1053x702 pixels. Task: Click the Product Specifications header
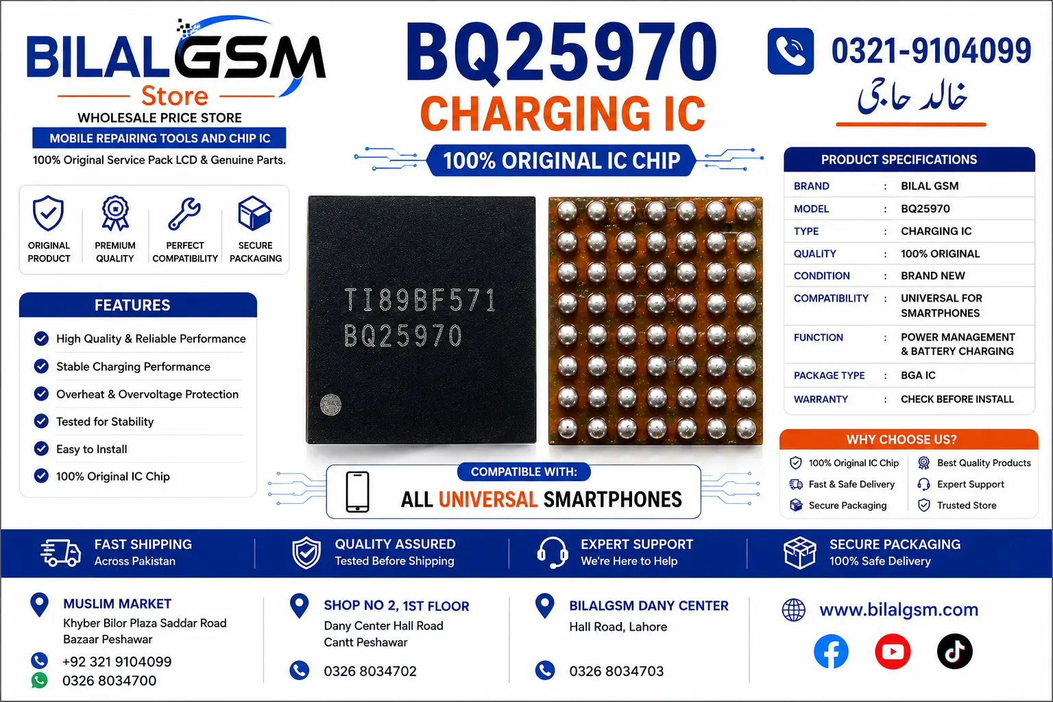909,159
